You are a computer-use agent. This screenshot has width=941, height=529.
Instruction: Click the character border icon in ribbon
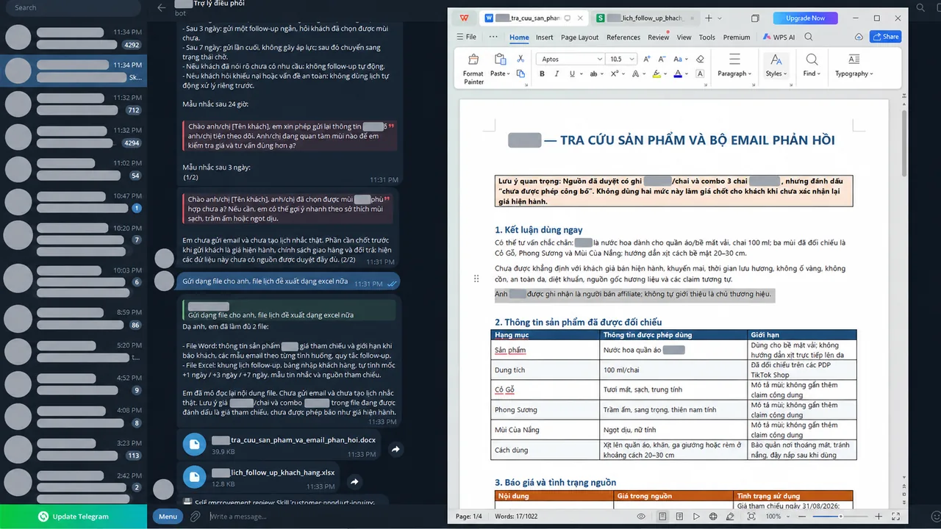click(x=700, y=73)
